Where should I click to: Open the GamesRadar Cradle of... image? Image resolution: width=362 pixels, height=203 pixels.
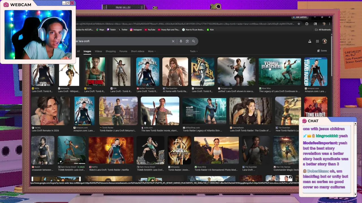tap(251, 111)
